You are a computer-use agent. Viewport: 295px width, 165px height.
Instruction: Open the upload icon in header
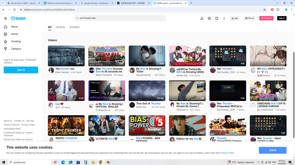[x=202, y=18]
